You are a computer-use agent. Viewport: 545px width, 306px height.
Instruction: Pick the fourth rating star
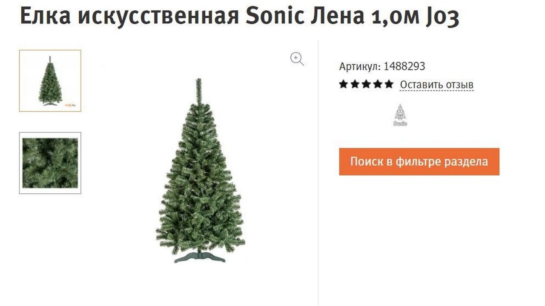(378, 84)
